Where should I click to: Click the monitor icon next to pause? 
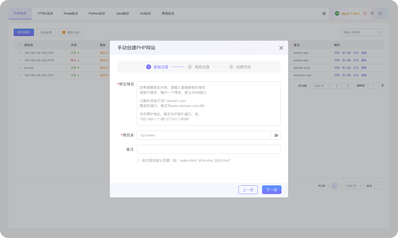[x=372, y=13]
